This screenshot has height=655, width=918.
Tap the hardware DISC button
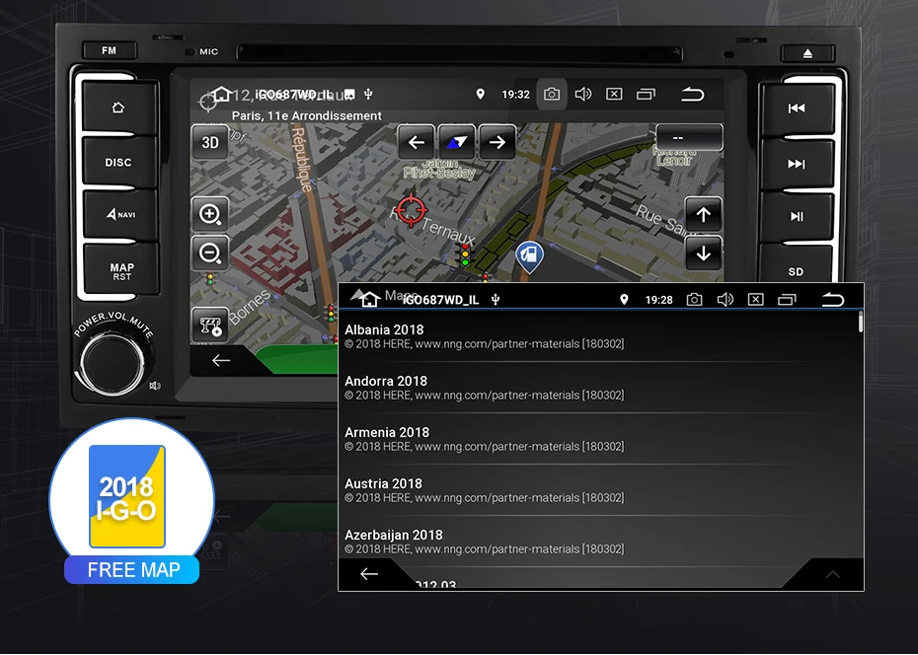coord(118,162)
